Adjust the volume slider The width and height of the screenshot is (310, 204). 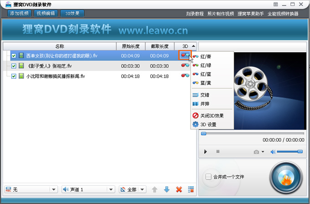pyautogui.click(x=289, y=152)
